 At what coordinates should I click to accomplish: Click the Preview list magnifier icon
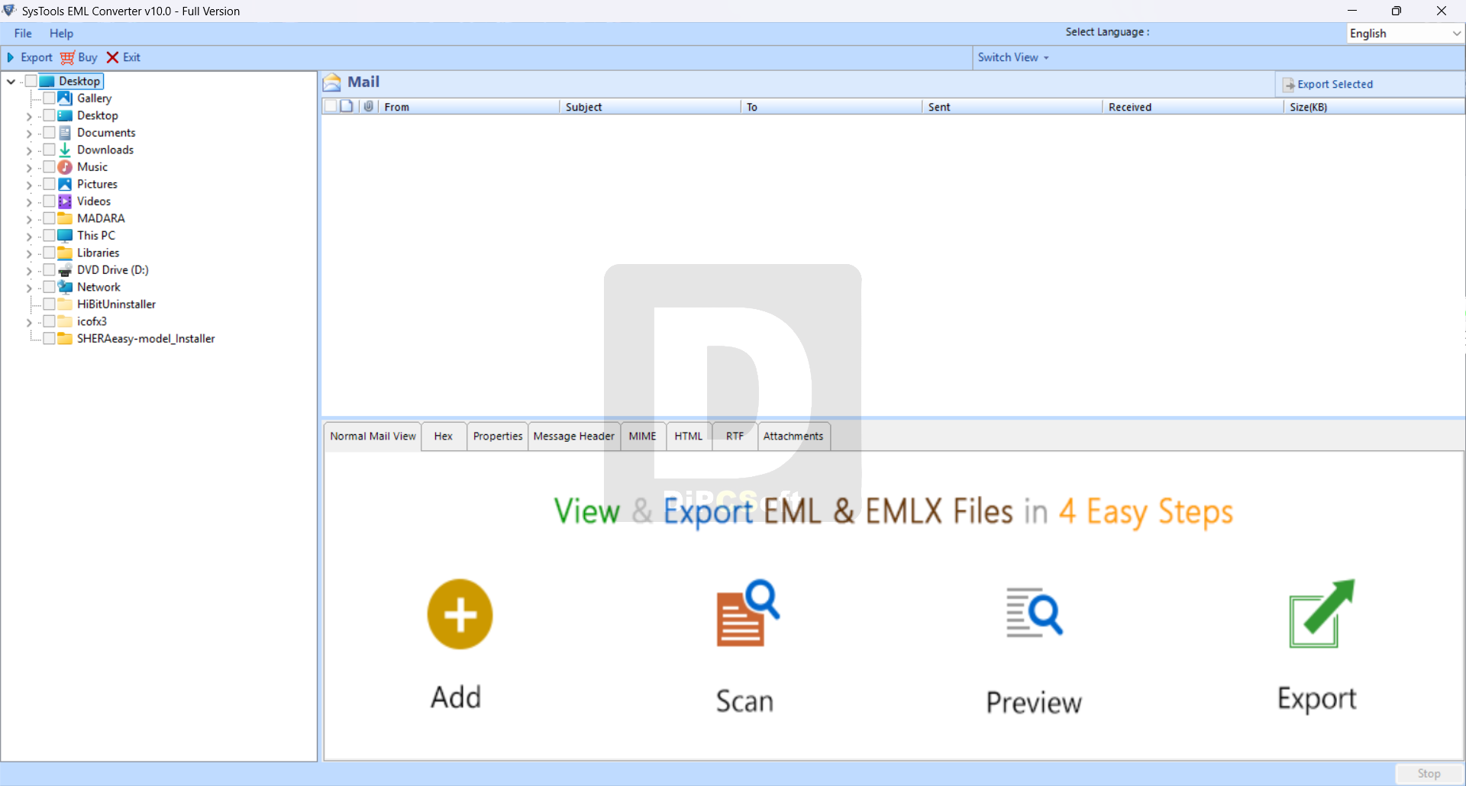[x=1034, y=612]
